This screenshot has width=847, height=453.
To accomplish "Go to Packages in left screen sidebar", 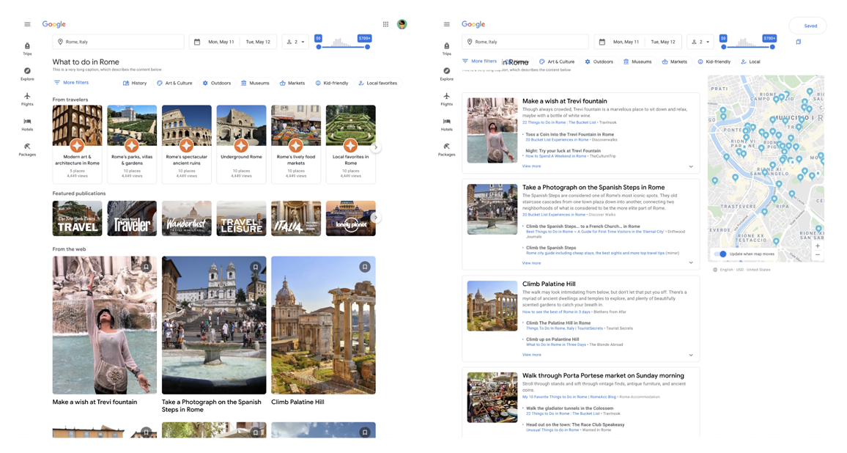I will (x=27, y=150).
